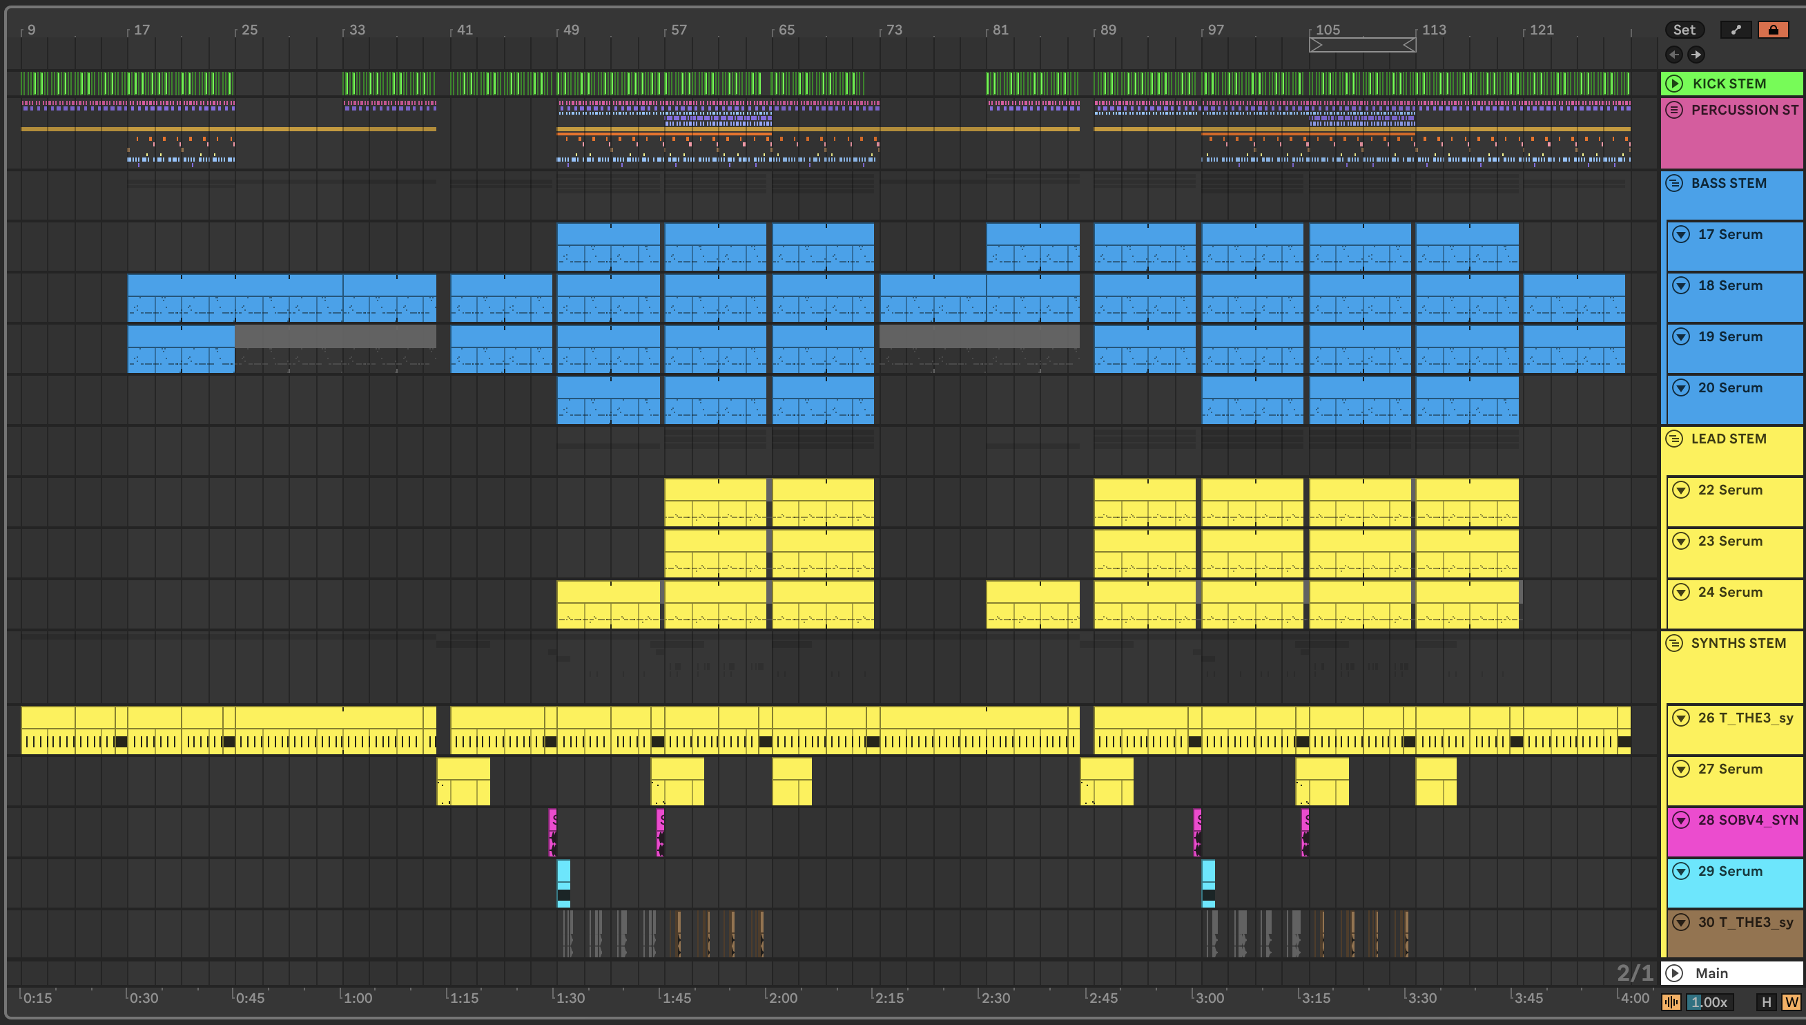Image resolution: width=1806 pixels, height=1025 pixels.
Task: Jump to next locator arrow
Action: tap(1696, 54)
